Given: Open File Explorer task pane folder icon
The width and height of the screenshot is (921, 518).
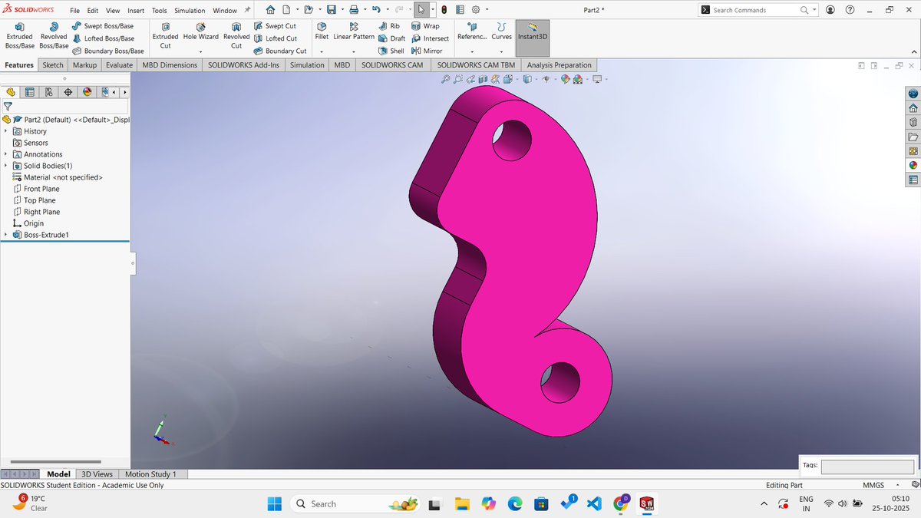Looking at the screenshot, I should pos(913,137).
